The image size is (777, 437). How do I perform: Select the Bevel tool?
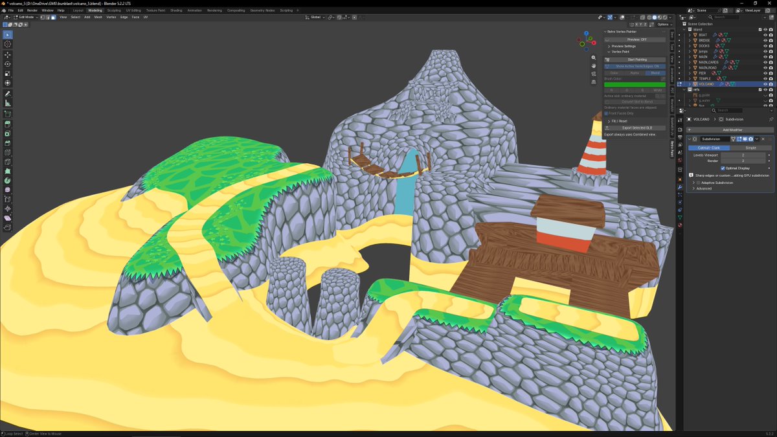(8, 142)
